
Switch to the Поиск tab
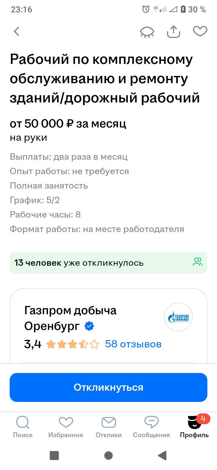23,427
